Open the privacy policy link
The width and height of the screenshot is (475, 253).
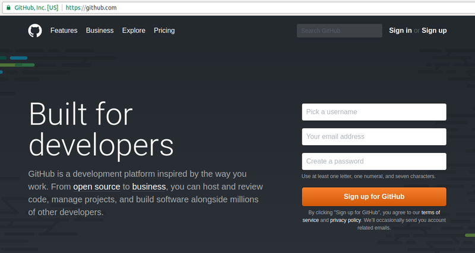[x=346, y=220]
